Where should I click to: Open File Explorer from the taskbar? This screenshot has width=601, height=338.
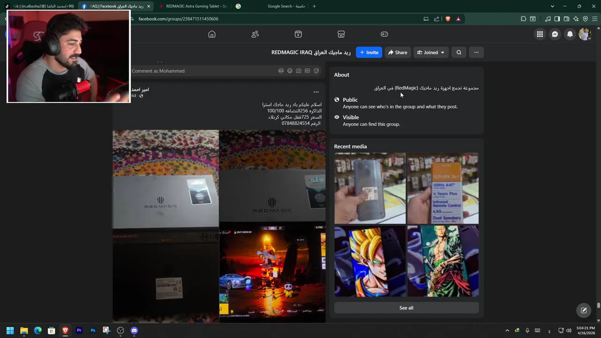pos(24,330)
